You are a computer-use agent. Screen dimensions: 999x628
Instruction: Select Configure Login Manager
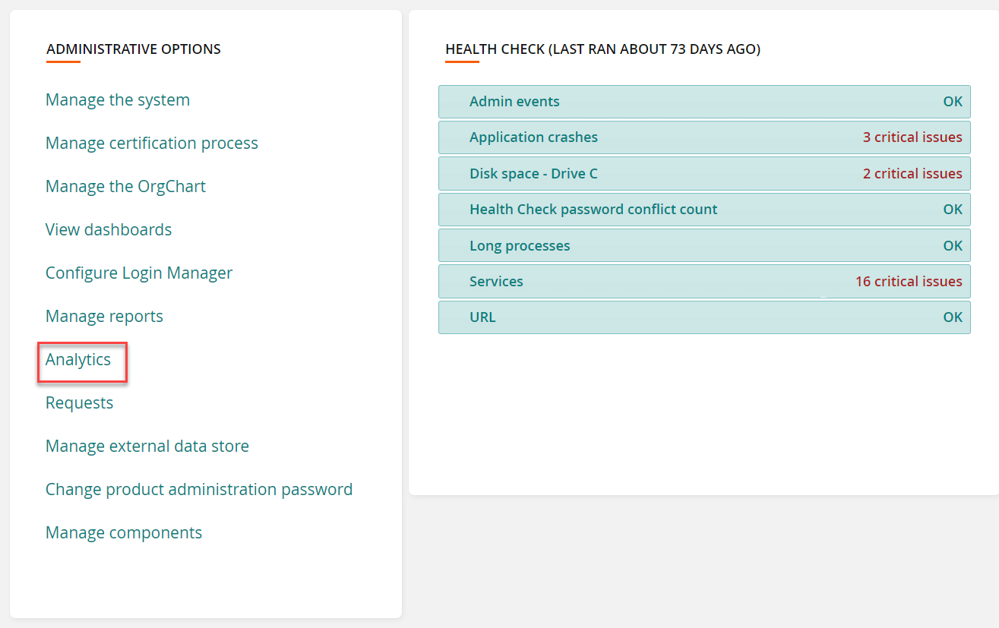click(139, 273)
